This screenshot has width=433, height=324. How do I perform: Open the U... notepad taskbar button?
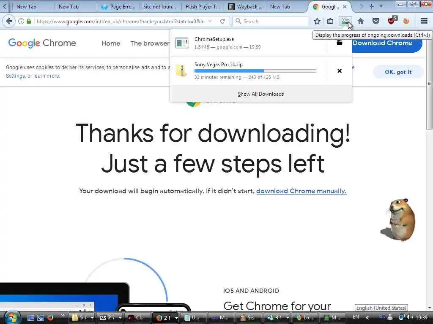coord(193,318)
